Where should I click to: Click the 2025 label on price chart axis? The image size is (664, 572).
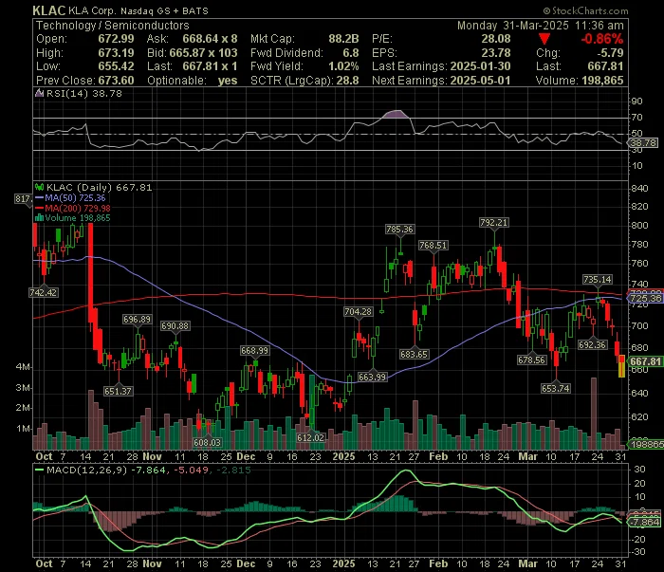pyautogui.click(x=343, y=457)
